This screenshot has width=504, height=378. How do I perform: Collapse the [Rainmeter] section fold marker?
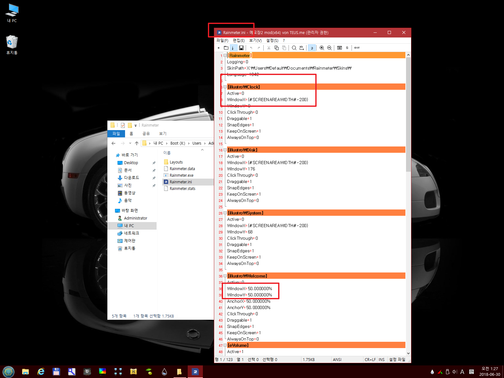coord(225,55)
